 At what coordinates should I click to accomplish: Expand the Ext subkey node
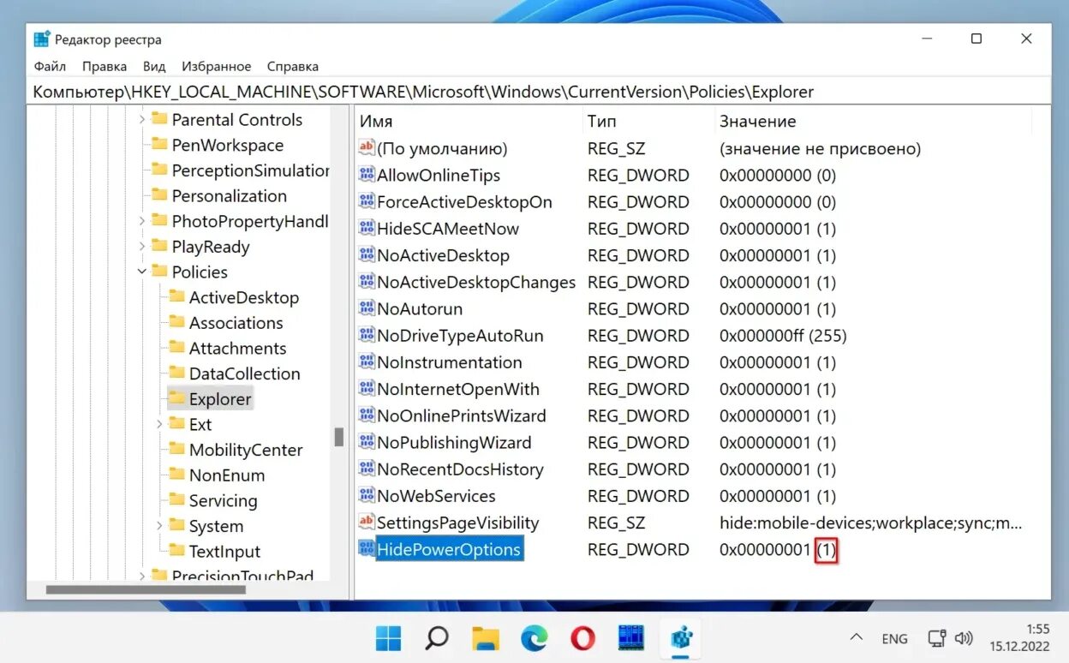(x=159, y=424)
